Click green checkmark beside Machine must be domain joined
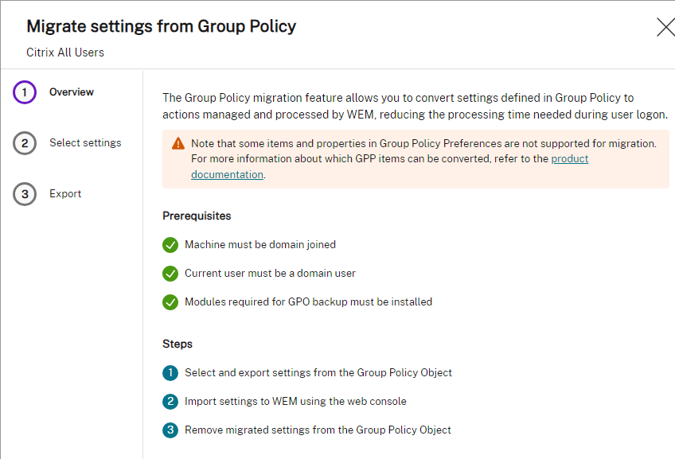Screen dimensions: 675x459 point(170,245)
